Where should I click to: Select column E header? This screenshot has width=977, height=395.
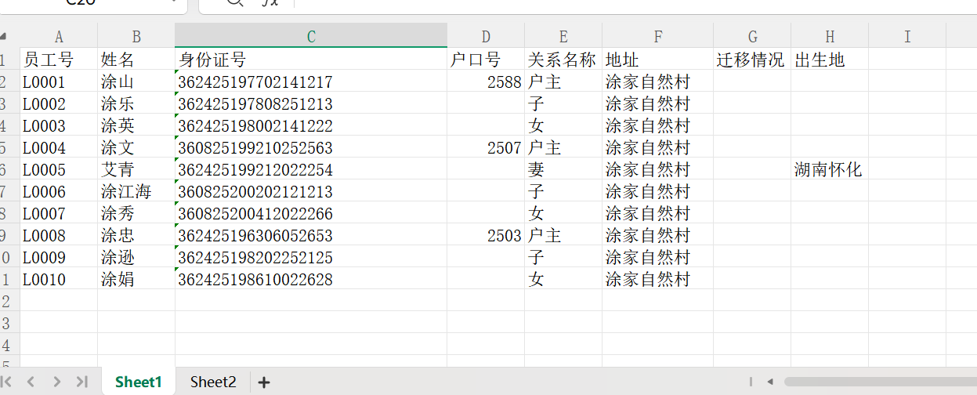point(563,36)
